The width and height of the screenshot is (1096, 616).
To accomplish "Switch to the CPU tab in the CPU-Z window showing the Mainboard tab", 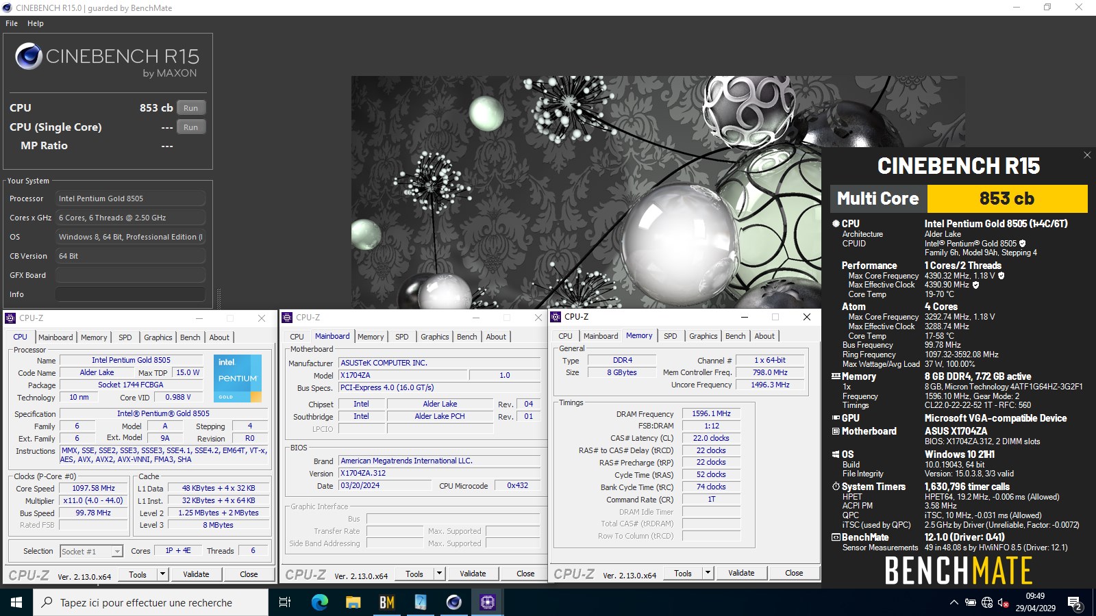I will tap(297, 337).
